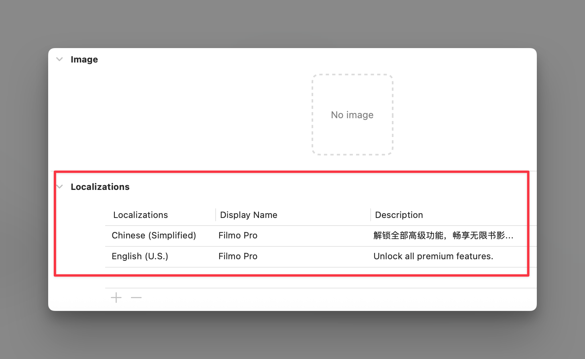Select the English (U.S.) localization row
The height and width of the screenshot is (359, 585).
coord(140,256)
